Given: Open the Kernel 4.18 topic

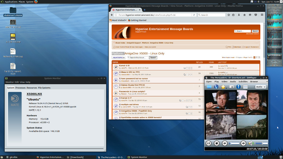Looking at the screenshot, I should [124, 66].
